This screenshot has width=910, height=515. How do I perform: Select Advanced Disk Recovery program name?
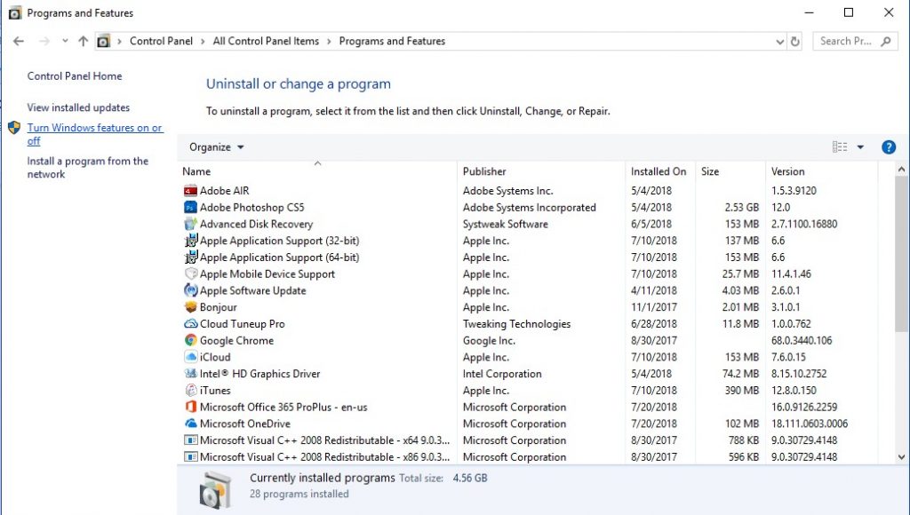(x=257, y=224)
